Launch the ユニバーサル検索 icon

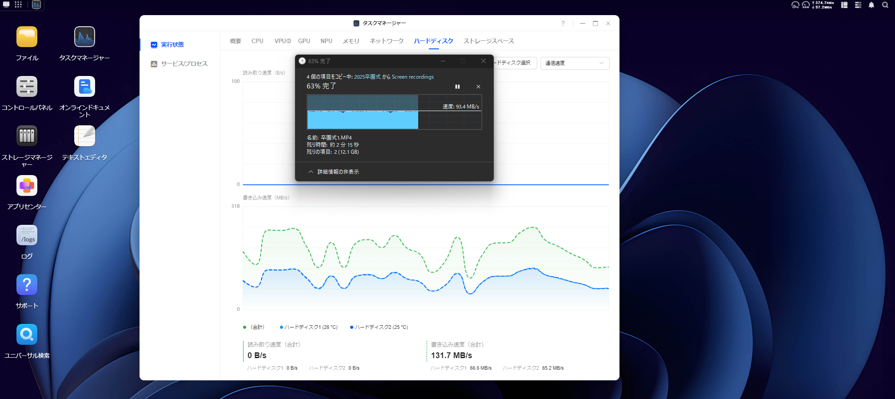pos(27,335)
